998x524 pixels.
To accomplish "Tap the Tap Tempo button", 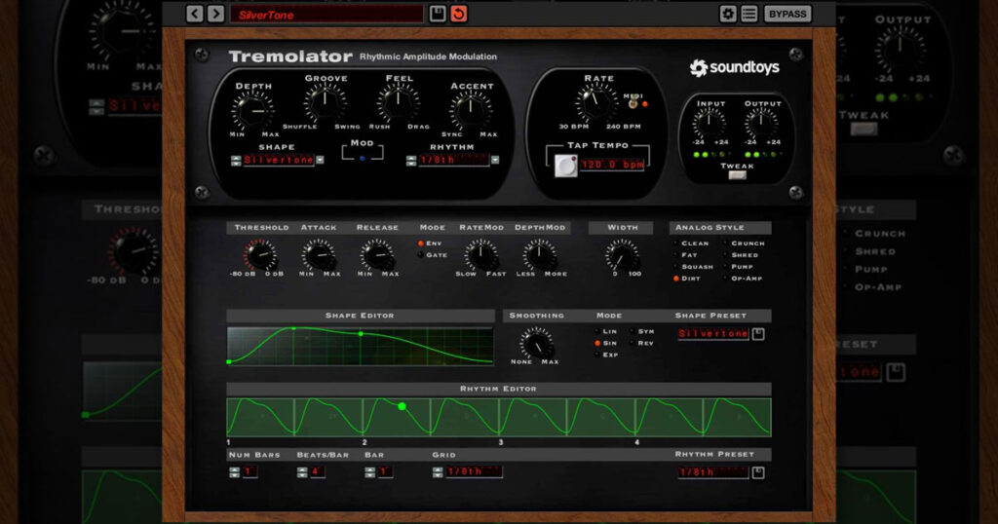I will [566, 166].
